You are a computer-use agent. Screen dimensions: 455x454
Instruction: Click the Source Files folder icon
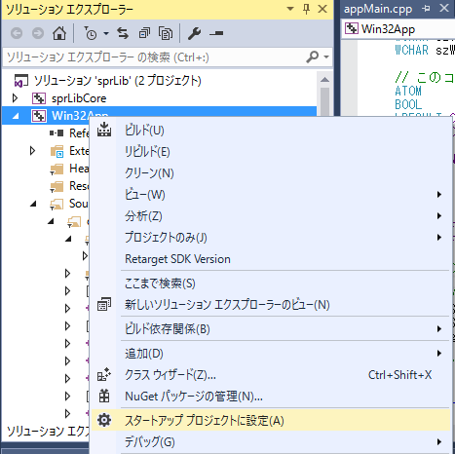pyautogui.click(x=57, y=204)
